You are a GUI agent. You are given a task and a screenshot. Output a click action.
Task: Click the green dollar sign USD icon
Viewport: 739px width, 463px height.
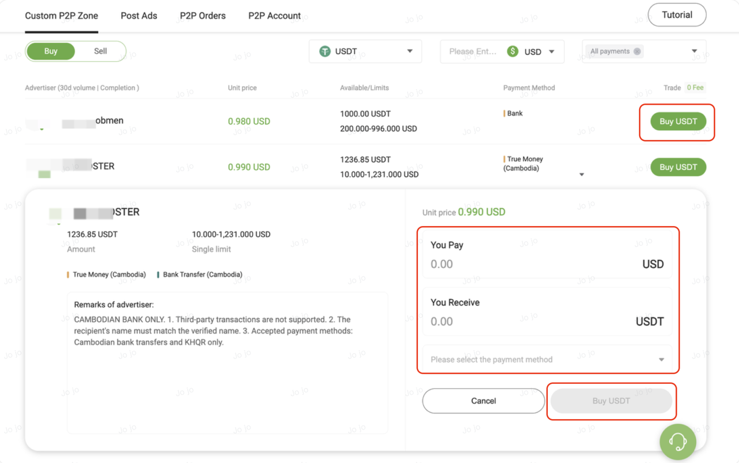(x=512, y=51)
